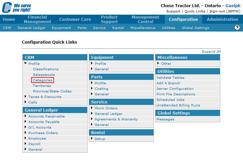Open the Territories link
This screenshot has height=162, width=243.
pyautogui.click(x=42, y=86)
